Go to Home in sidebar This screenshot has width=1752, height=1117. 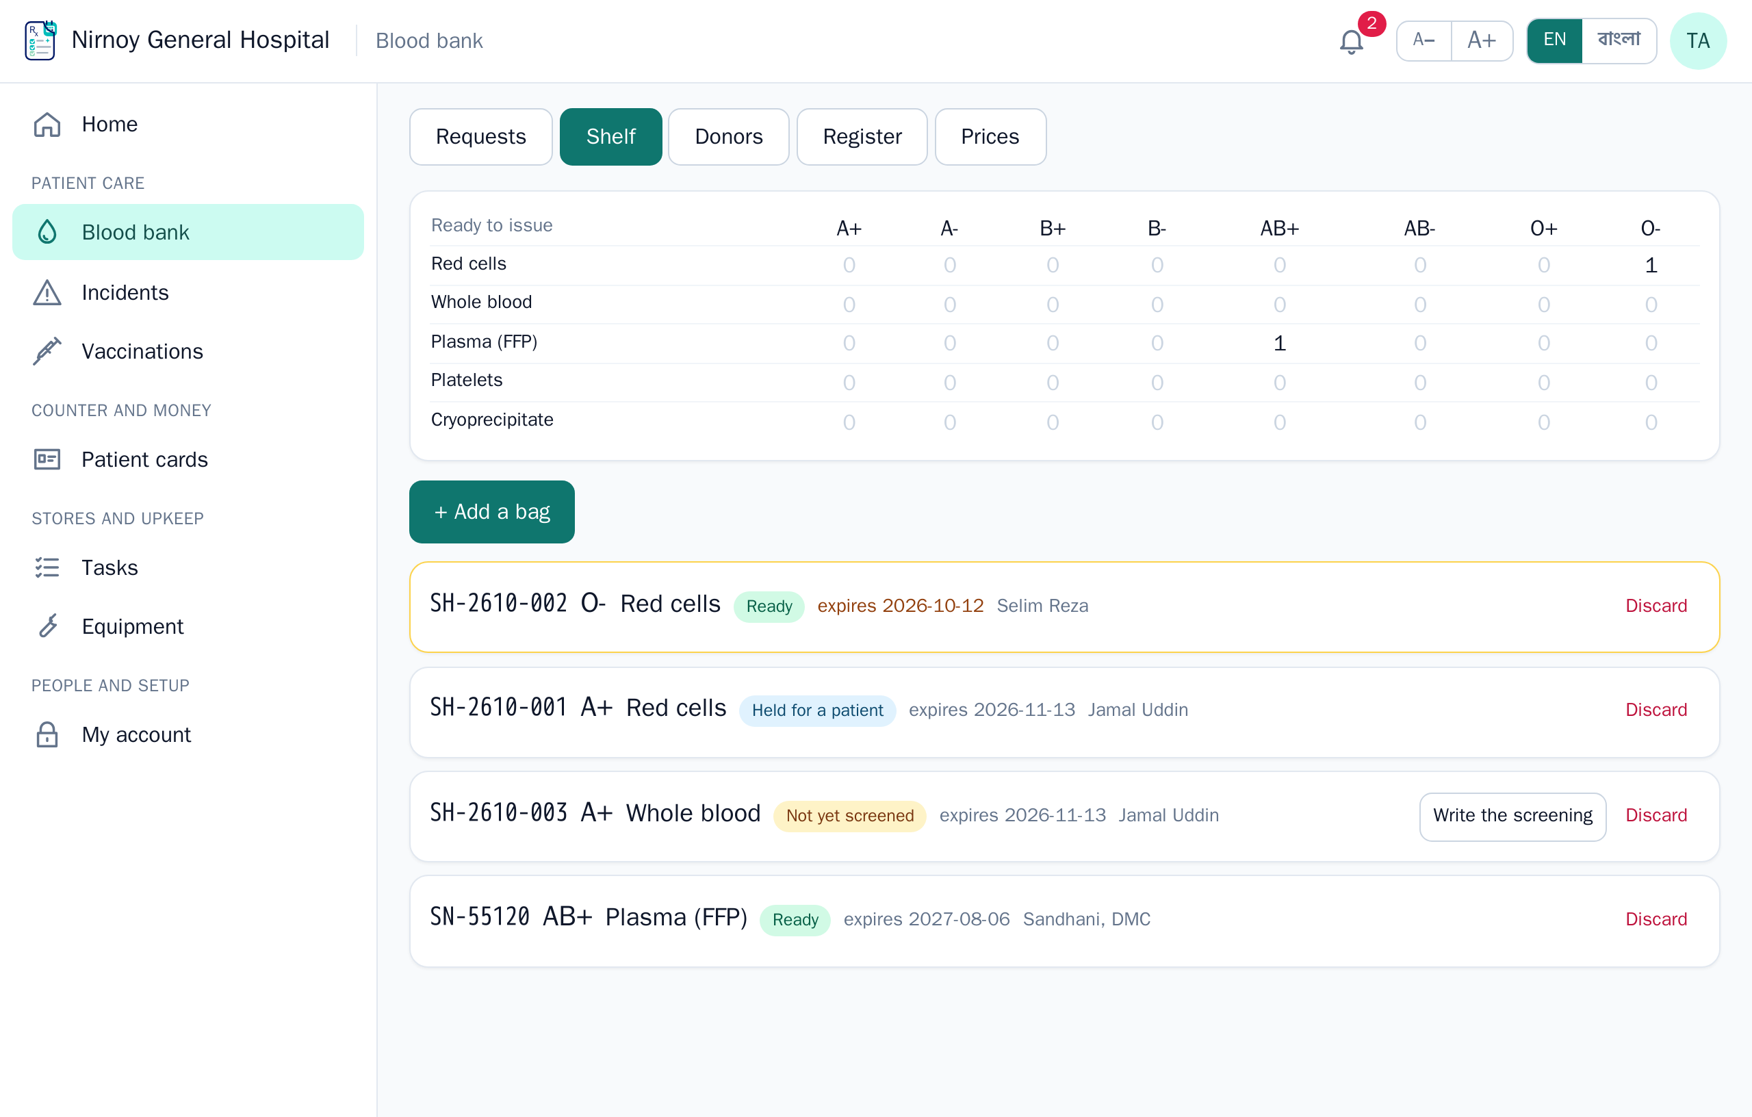point(188,125)
